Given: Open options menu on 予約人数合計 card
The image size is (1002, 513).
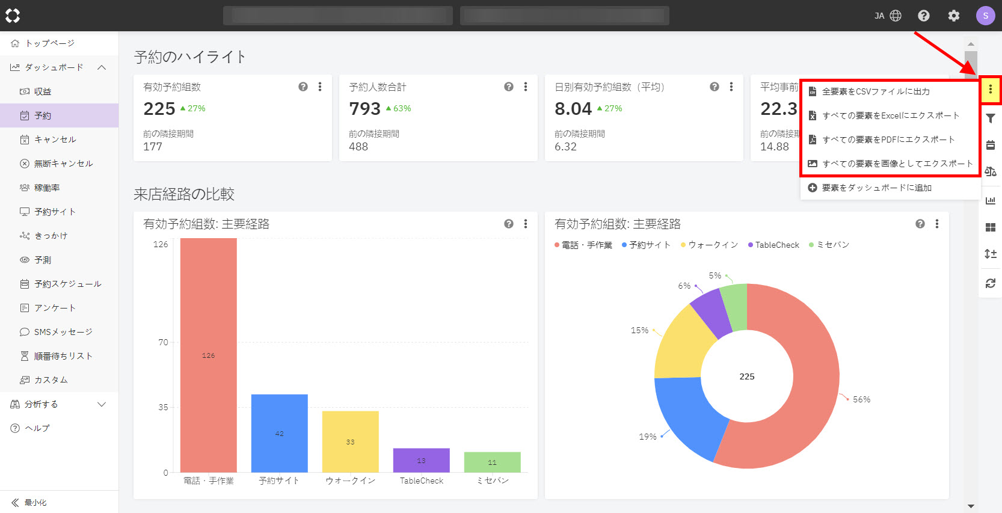Looking at the screenshot, I should click(526, 87).
